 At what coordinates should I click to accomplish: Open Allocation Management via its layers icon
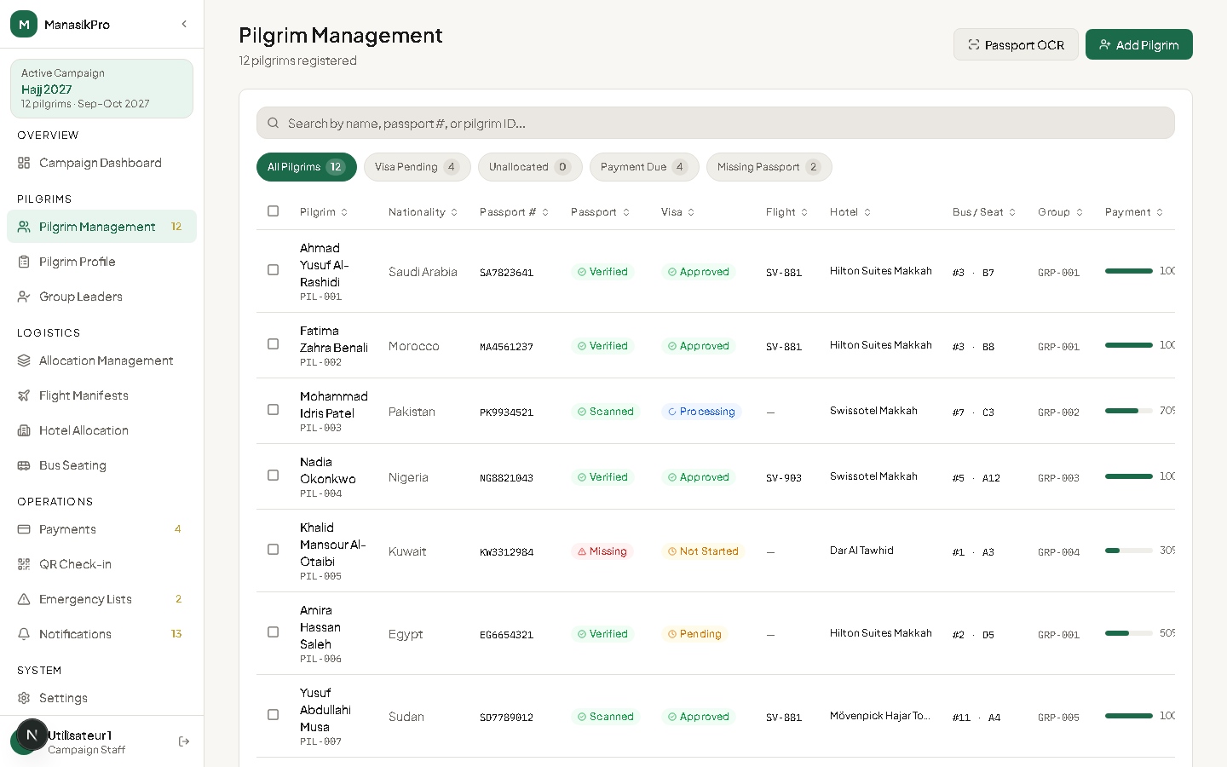pos(24,360)
